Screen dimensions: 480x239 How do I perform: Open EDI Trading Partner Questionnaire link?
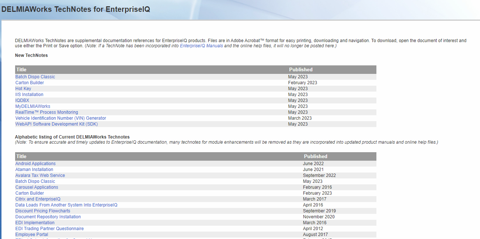pos(49,229)
